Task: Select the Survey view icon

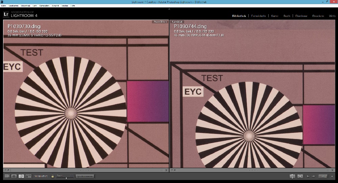Action: (28, 176)
